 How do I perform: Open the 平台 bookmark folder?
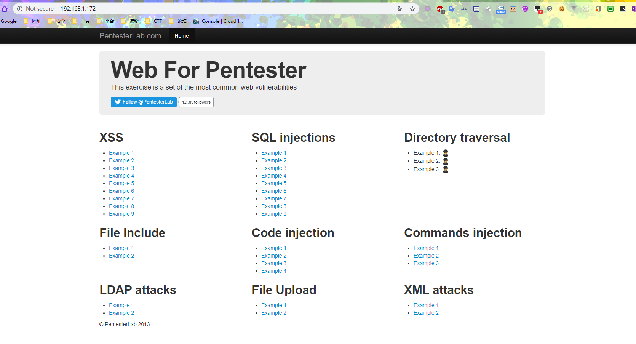click(105, 21)
